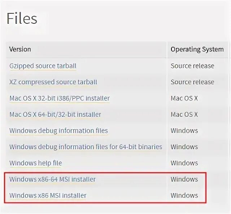Select Mac OS X cell for 64-bit/32-bit installer
The image size is (231, 214).
(x=184, y=115)
